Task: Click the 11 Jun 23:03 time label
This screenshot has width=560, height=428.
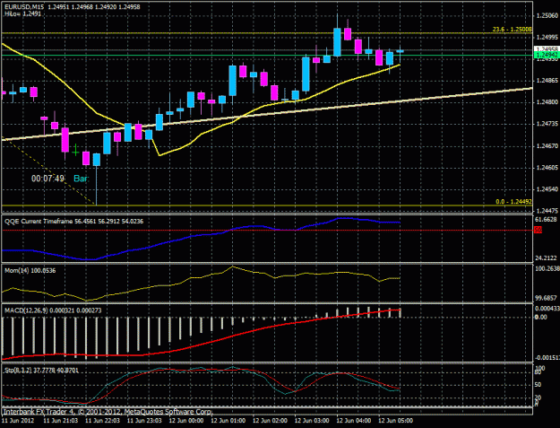Action: click(144, 421)
